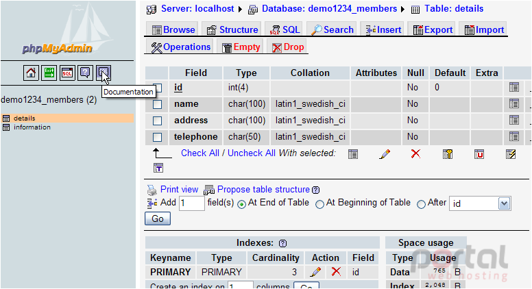The image size is (532, 289).
Task: Click the With selected Unique icon
Action: (x=479, y=154)
